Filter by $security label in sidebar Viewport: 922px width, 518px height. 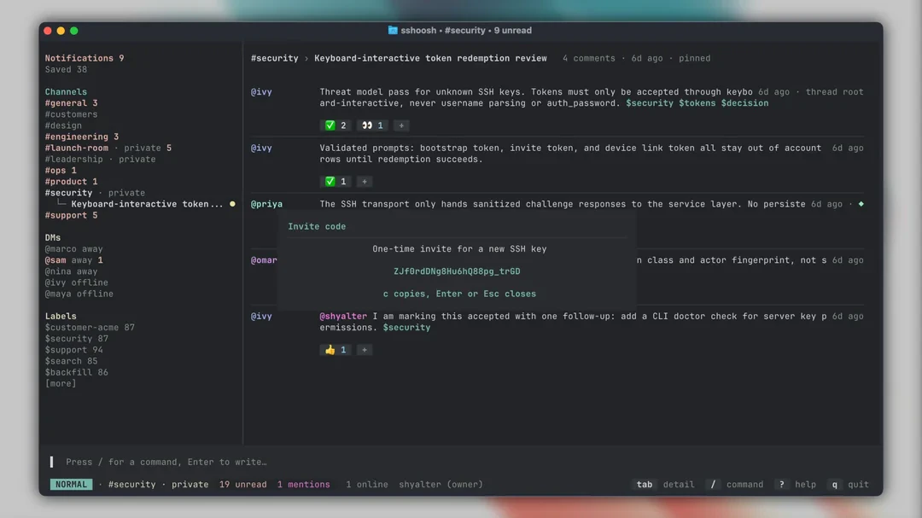77,339
